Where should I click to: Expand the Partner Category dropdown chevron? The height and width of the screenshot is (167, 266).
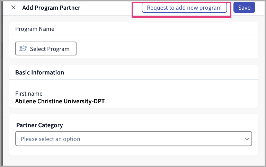coord(247,139)
